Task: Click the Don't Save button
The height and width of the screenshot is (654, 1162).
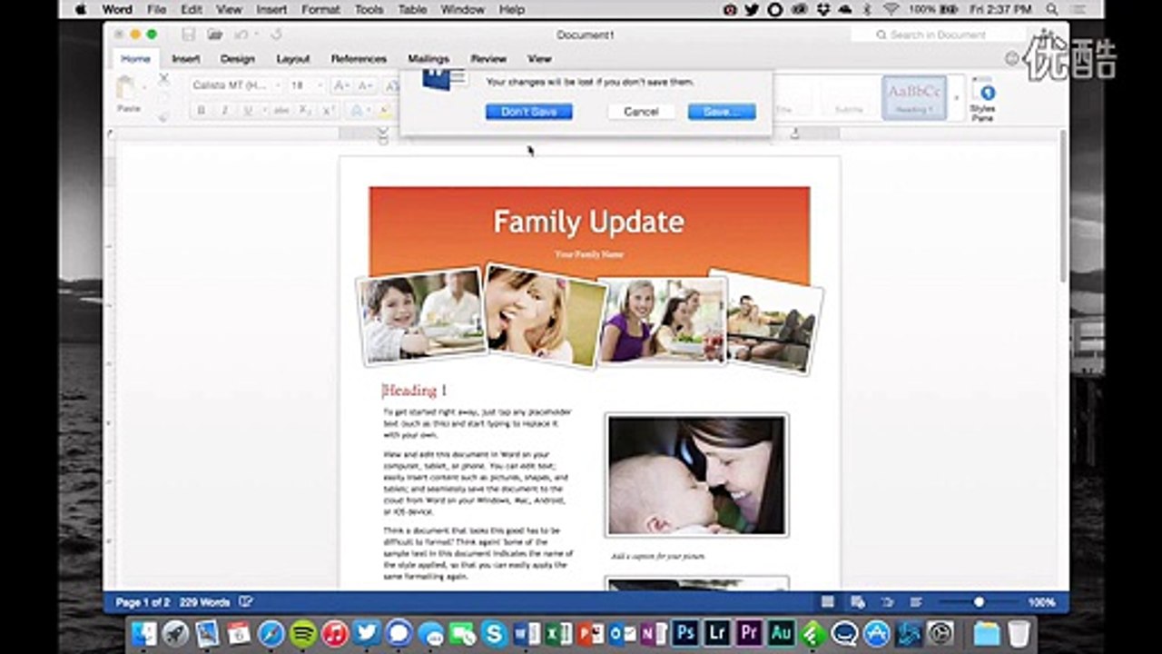Action: point(528,112)
